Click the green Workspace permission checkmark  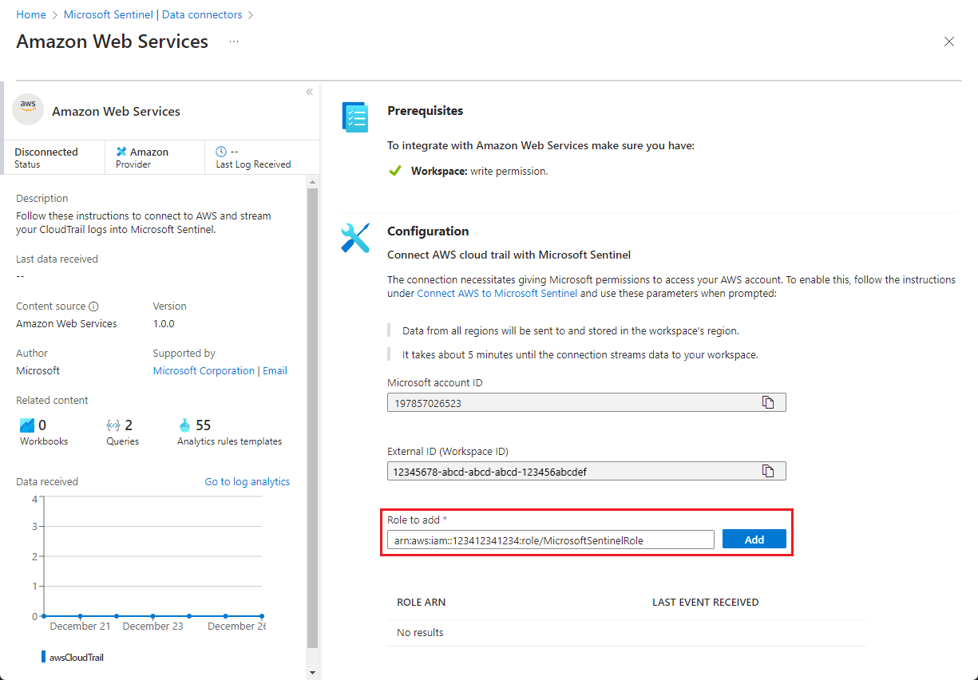click(x=395, y=170)
